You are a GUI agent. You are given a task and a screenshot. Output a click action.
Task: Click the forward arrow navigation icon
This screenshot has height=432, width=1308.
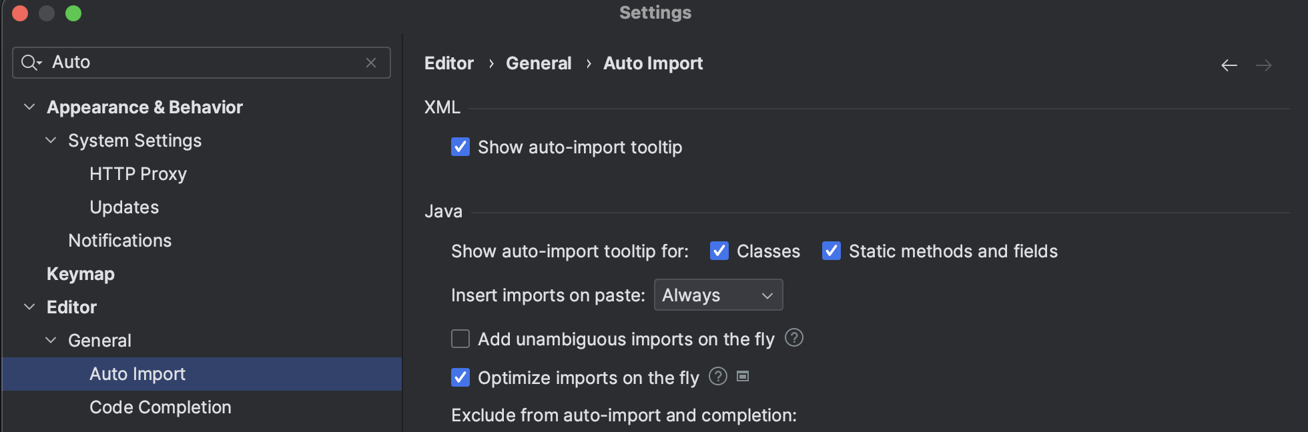point(1263,65)
